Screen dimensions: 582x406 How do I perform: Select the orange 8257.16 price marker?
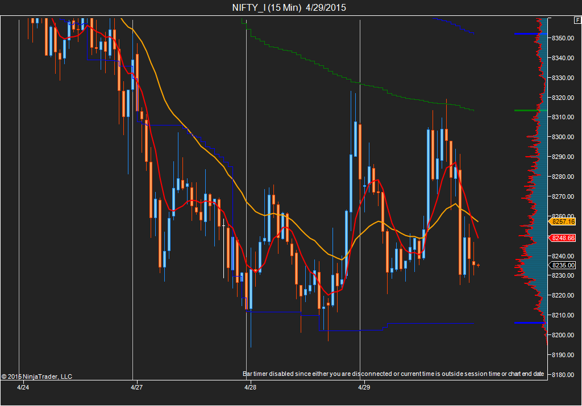(563, 221)
